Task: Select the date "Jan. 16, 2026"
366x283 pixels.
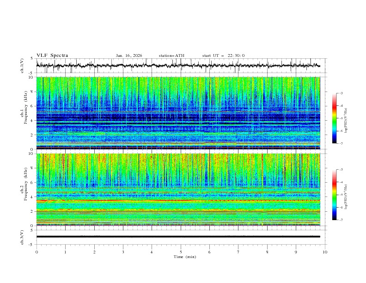Action: (x=129, y=55)
